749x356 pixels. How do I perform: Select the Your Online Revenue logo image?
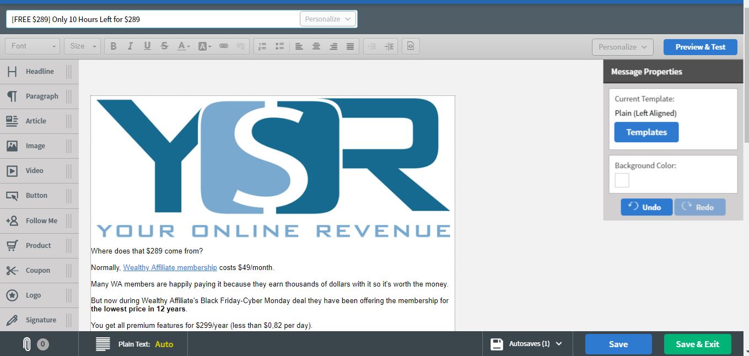[x=273, y=168]
